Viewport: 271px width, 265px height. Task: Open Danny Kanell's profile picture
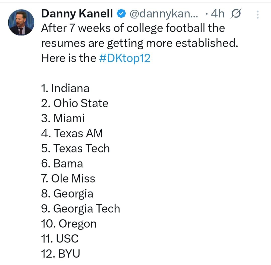tap(21, 22)
